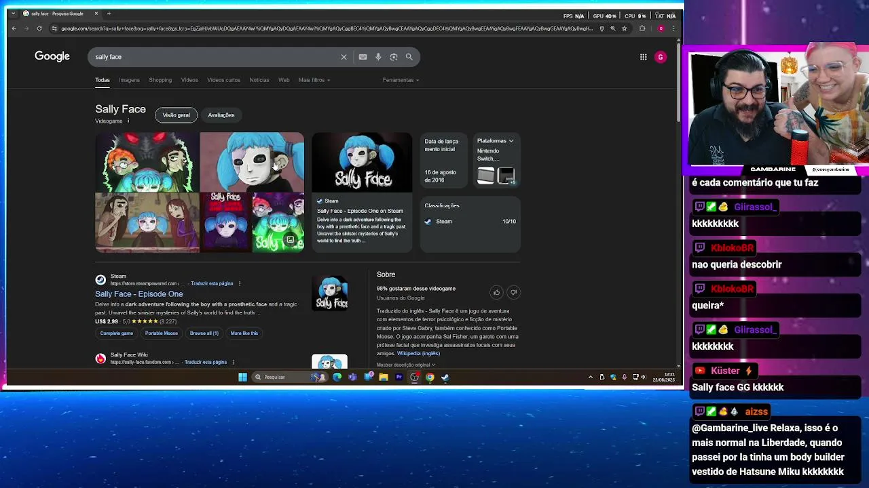Image resolution: width=869 pixels, height=488 pixels.
Task: Open the Chrome three-dot menu
Action: coord(673,28)
